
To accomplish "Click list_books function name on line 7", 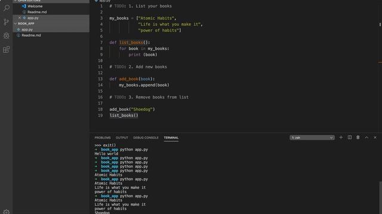I will point(131,42).
